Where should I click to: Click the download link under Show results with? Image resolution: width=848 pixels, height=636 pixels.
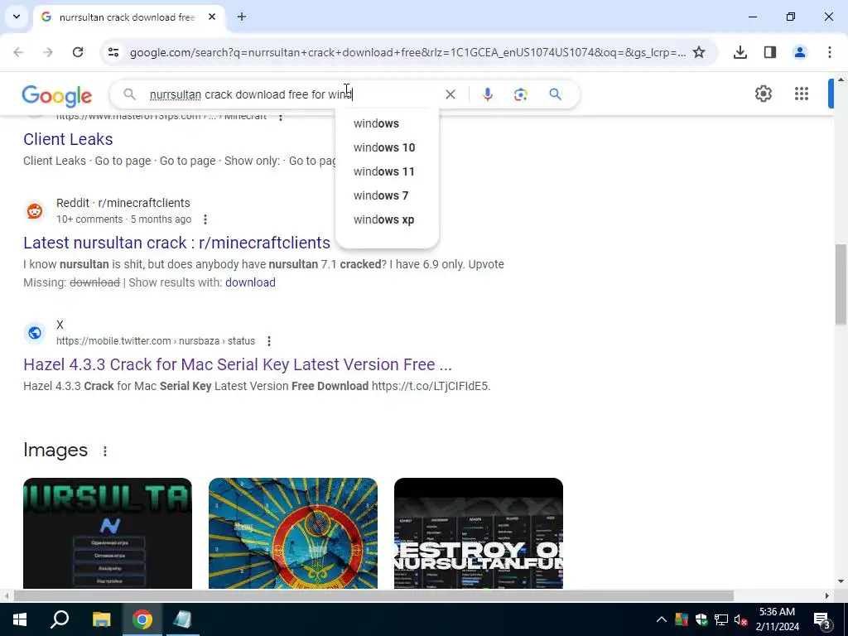pyautogui.click(x=250, y=283)
